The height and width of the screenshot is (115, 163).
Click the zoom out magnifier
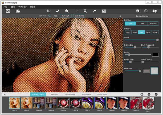pos(85,11)
